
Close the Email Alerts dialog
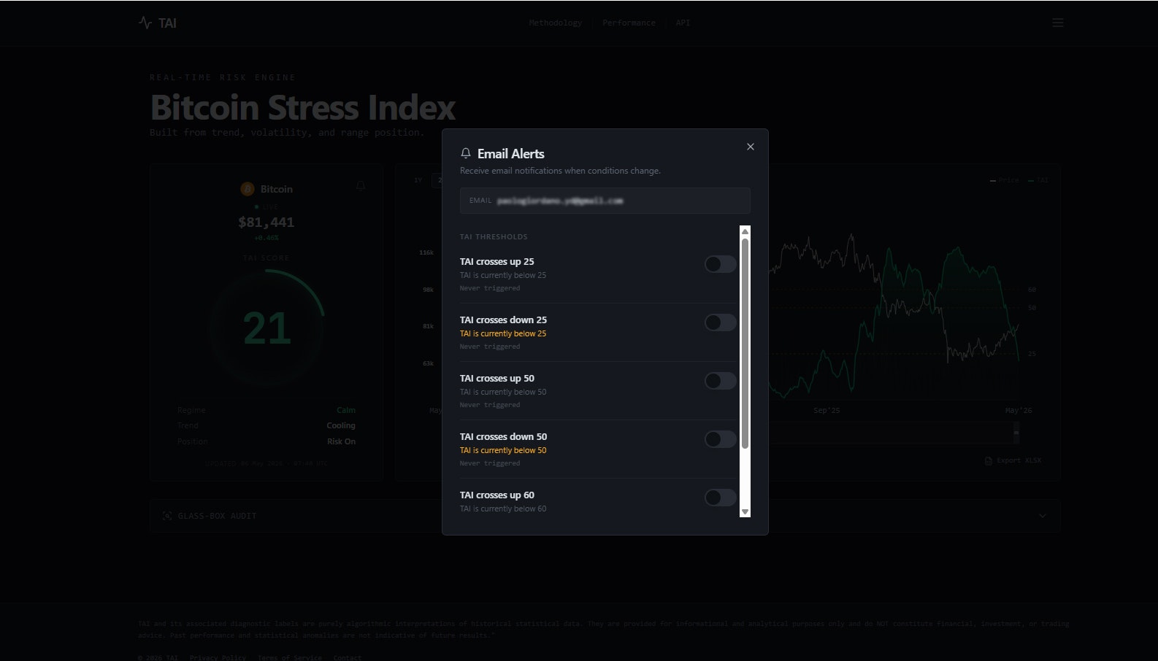point(750,147)
